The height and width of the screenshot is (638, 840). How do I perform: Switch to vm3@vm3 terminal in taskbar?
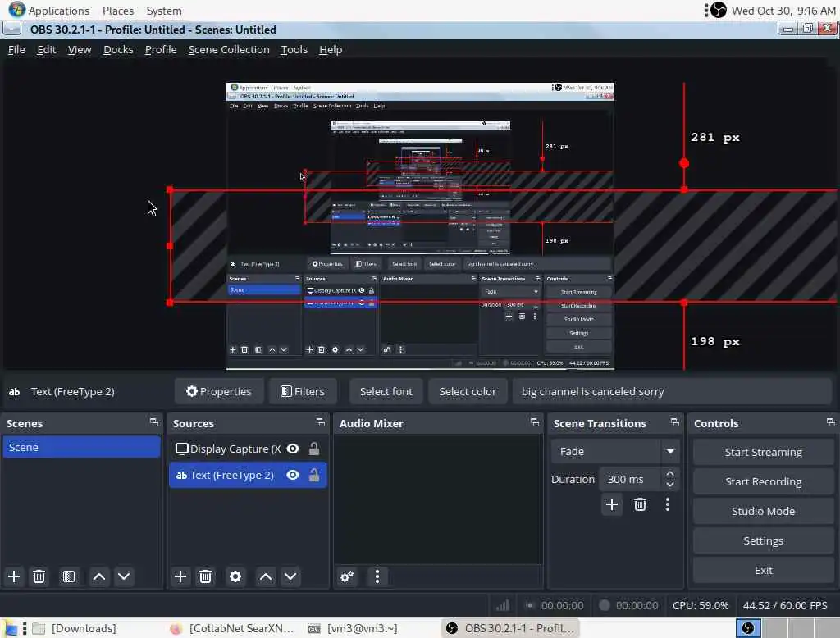click(x=354, y=628)
